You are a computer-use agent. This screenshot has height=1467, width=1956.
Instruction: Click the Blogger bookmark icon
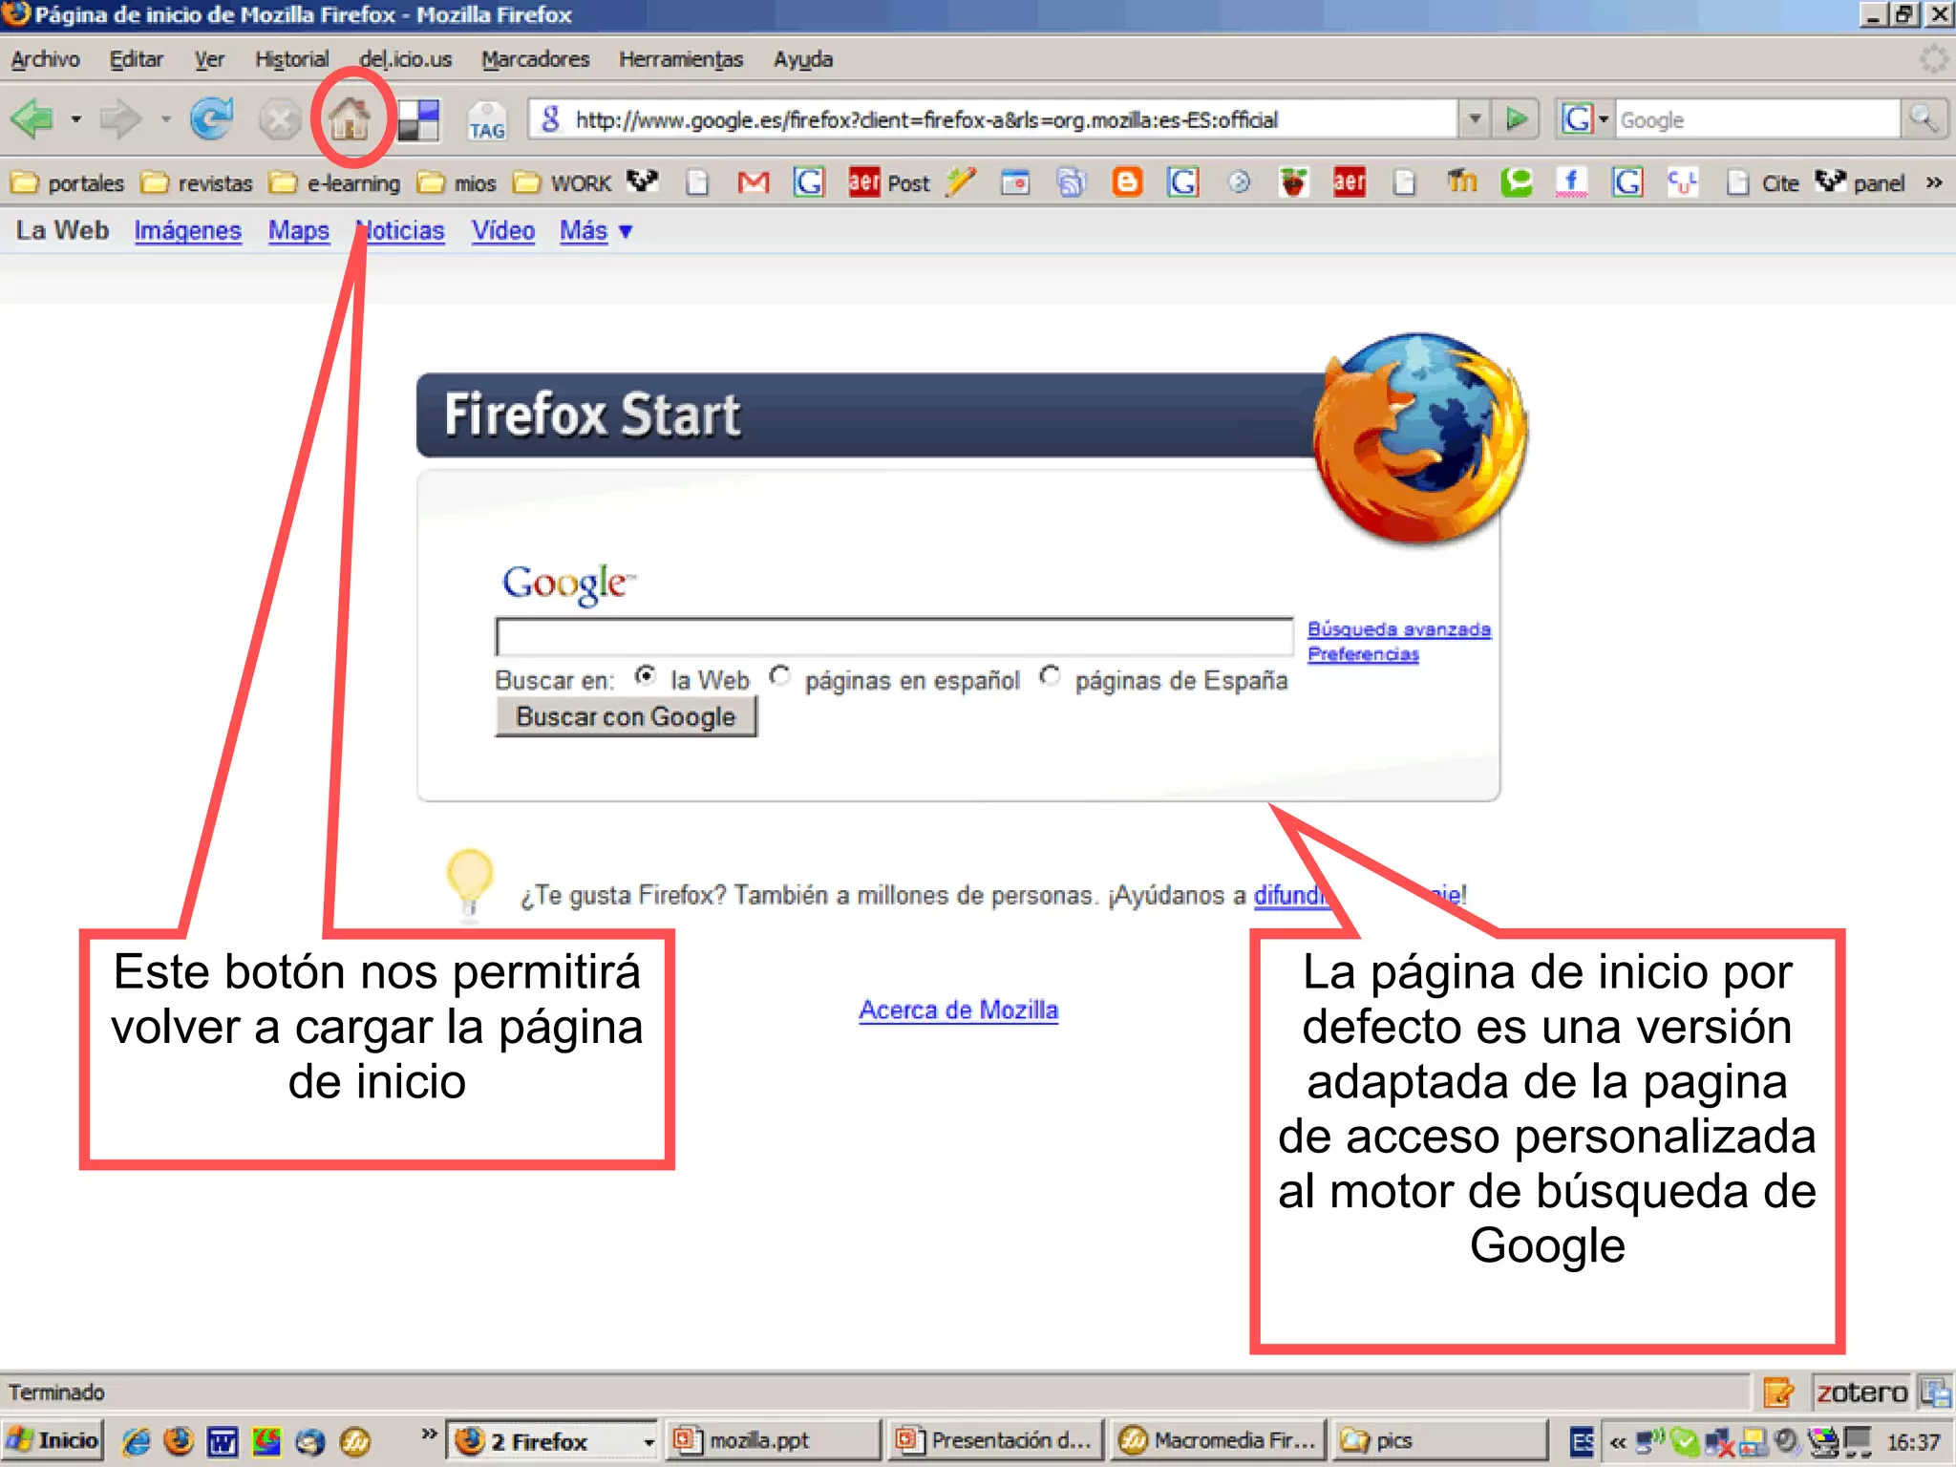[x=1127, y=181]
